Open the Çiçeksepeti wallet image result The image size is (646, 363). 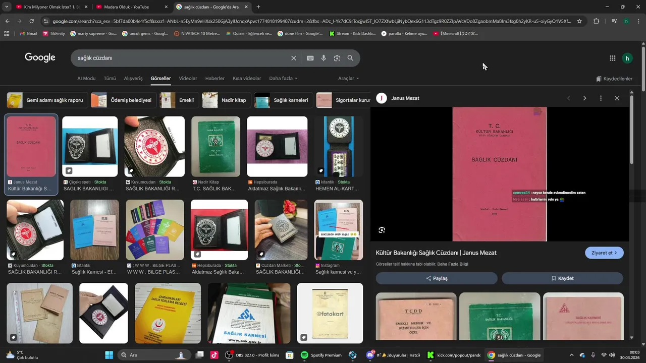pyautogui.click(x=90, y=147)
